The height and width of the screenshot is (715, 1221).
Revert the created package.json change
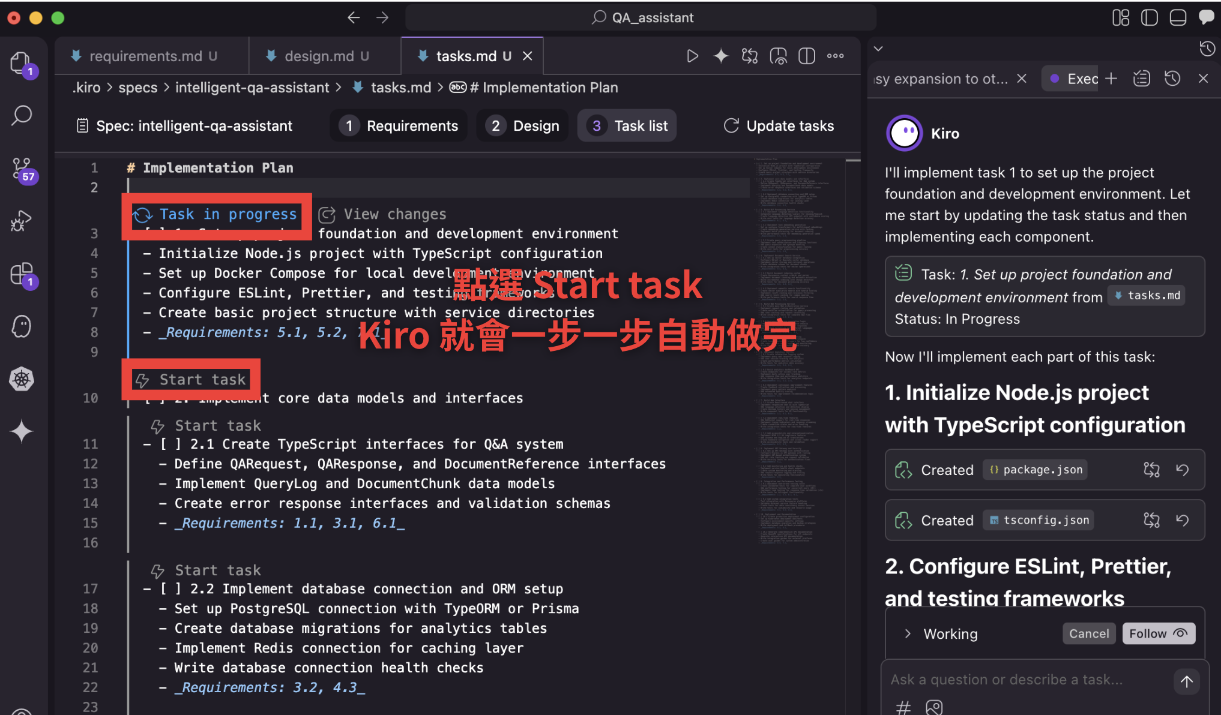1182,470
